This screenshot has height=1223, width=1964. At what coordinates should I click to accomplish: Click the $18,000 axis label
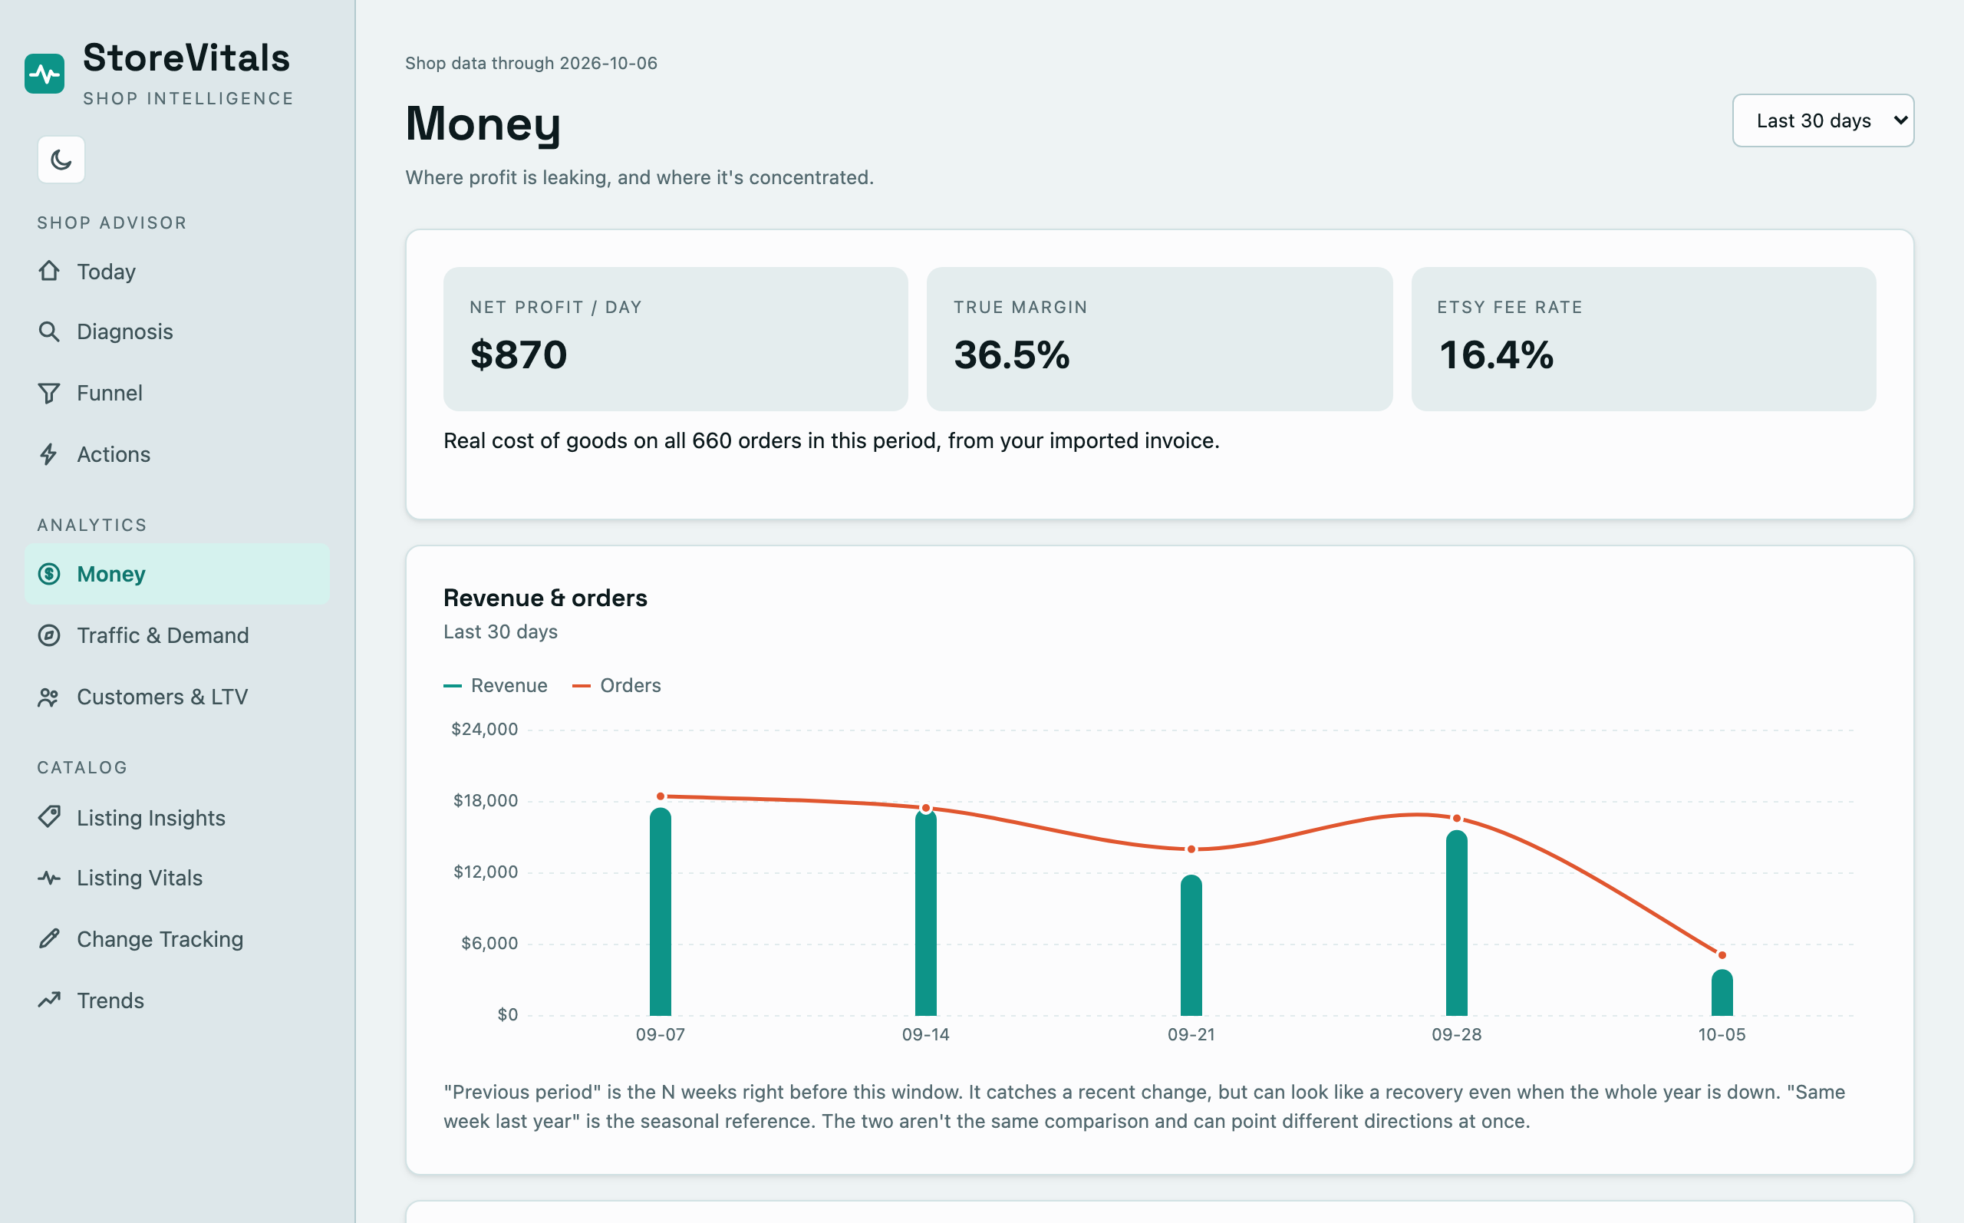[x=485, y=801]
